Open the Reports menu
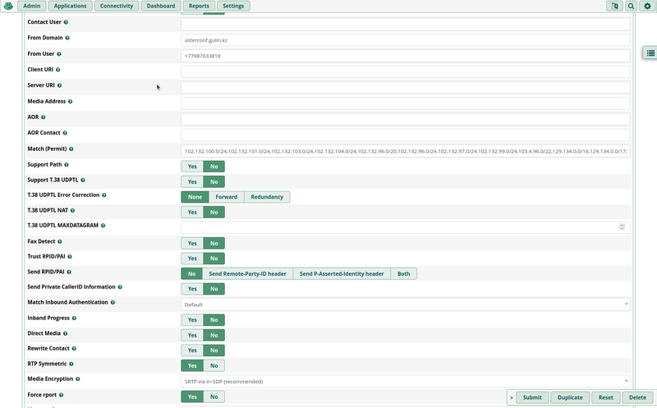657x408 pixels. click(x=198, y=6)
